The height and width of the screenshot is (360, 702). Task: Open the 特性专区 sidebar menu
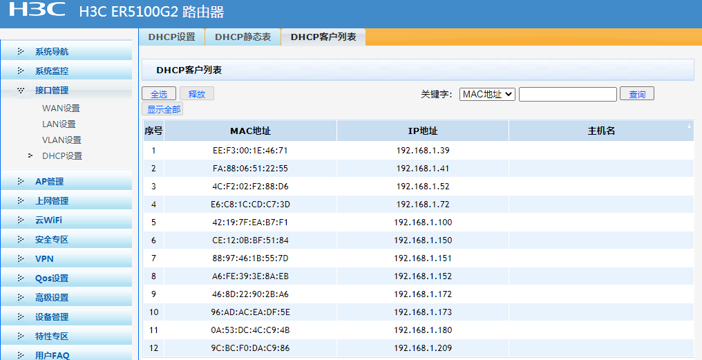point(66,336)
